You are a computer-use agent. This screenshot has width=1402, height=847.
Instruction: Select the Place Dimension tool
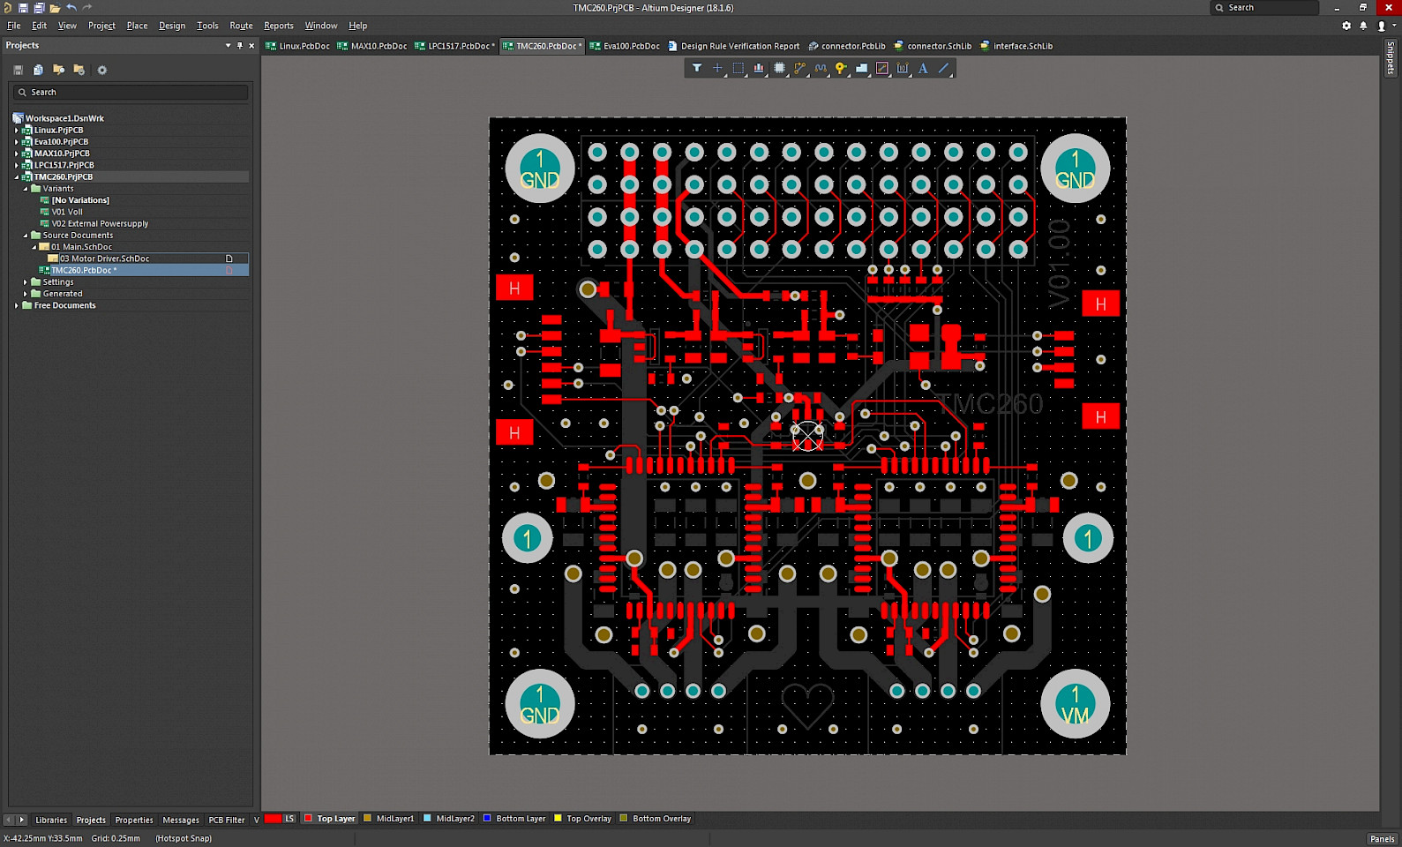point(903,68)
